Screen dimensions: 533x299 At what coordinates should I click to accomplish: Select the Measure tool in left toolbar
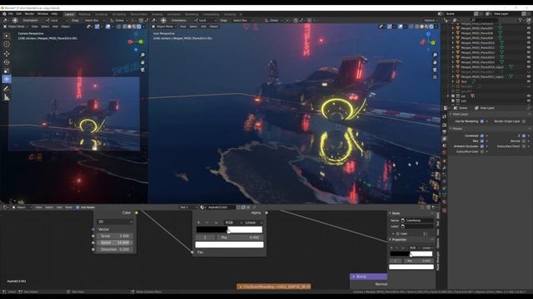pos(7,98)
